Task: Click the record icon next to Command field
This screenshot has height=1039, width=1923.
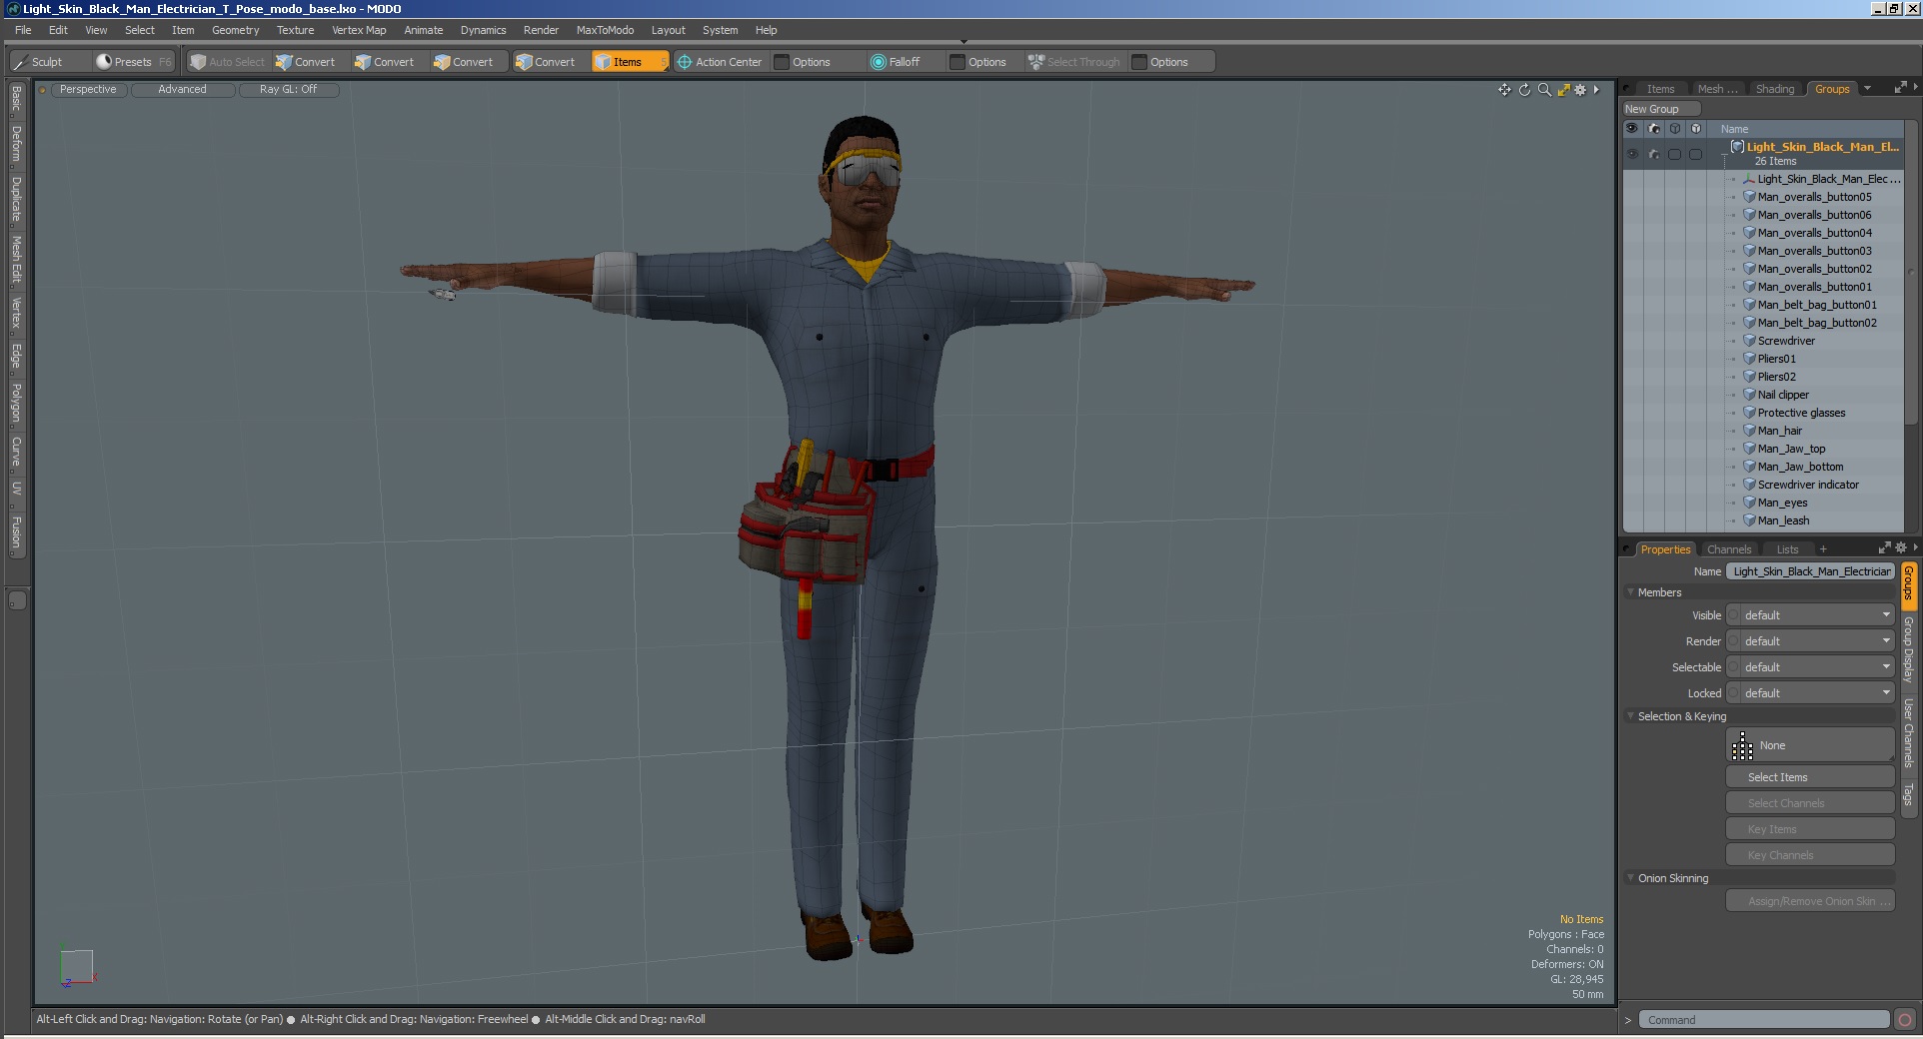Action: coord(1905,1020)
